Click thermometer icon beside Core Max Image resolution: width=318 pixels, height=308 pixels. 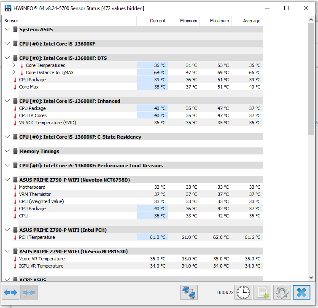click(15, 87)
